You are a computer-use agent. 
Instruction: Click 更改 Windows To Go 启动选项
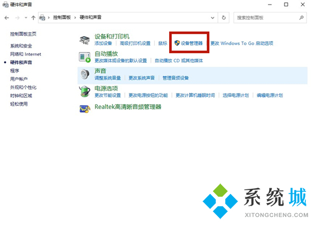241,43
